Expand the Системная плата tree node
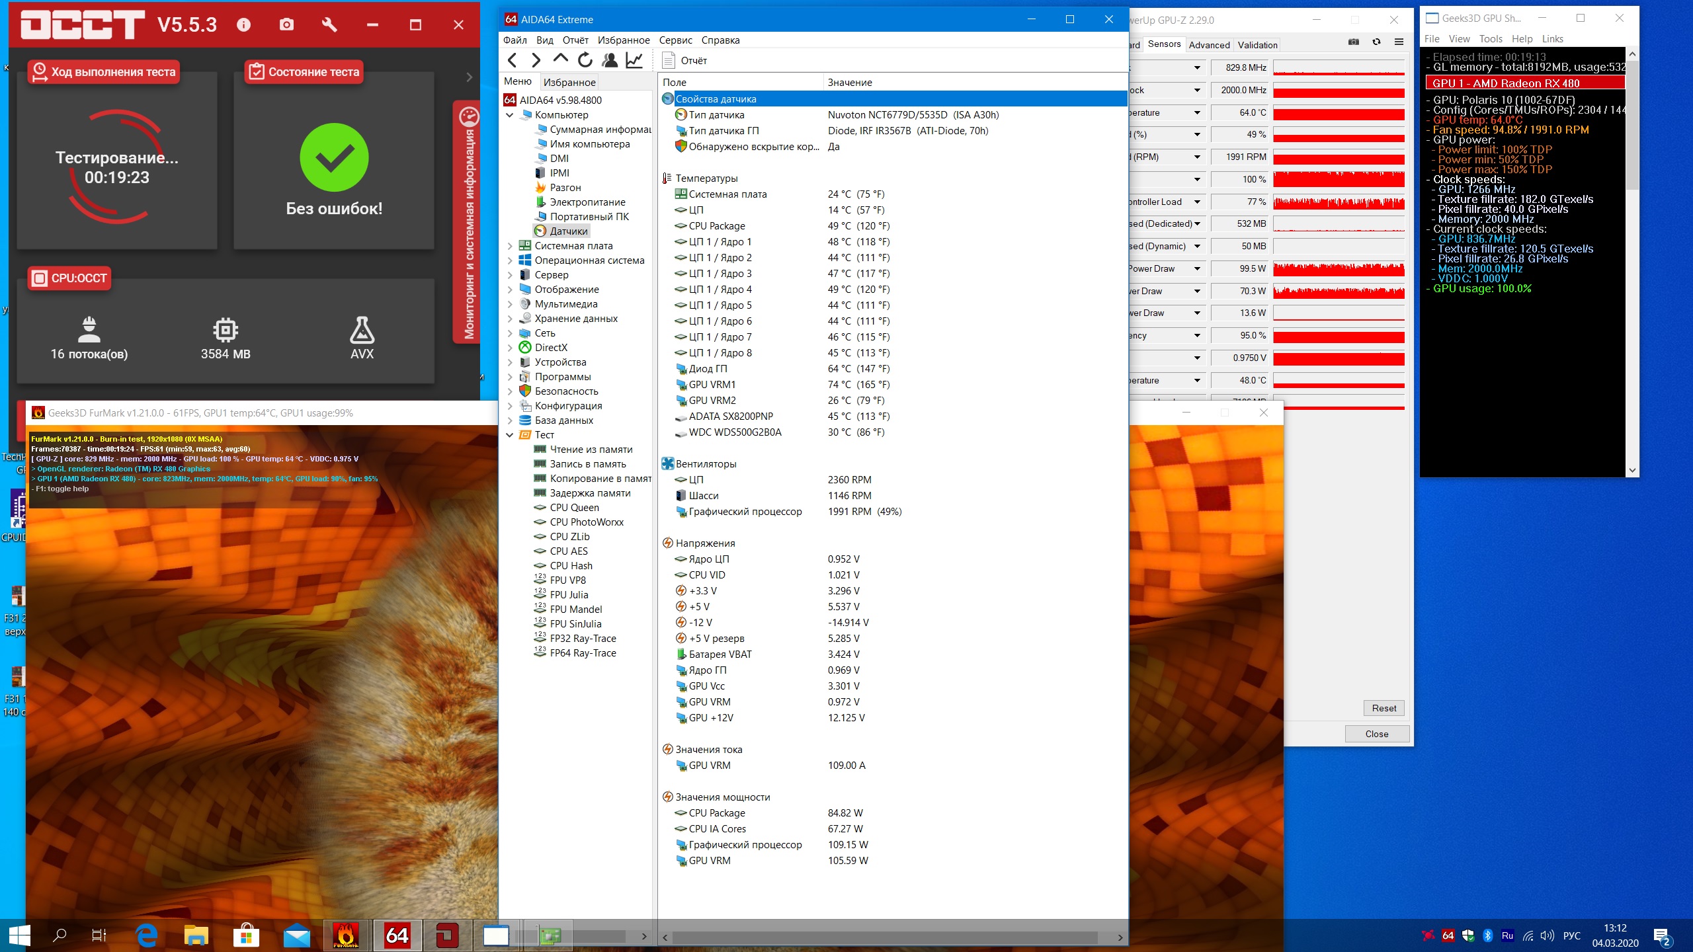 pos(510,246)
